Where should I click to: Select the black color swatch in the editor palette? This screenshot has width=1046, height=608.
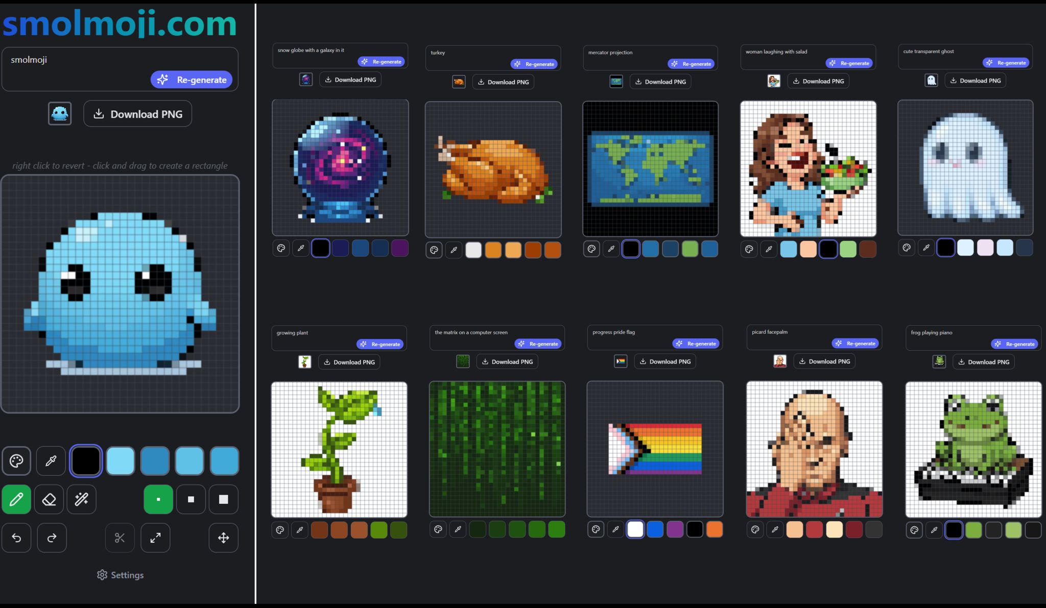click(86, 460)
